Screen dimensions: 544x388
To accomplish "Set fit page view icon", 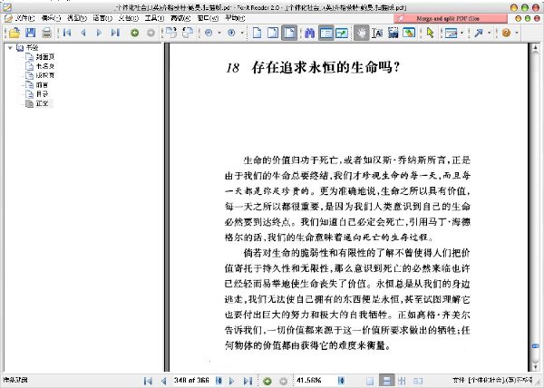I will 273,33.
